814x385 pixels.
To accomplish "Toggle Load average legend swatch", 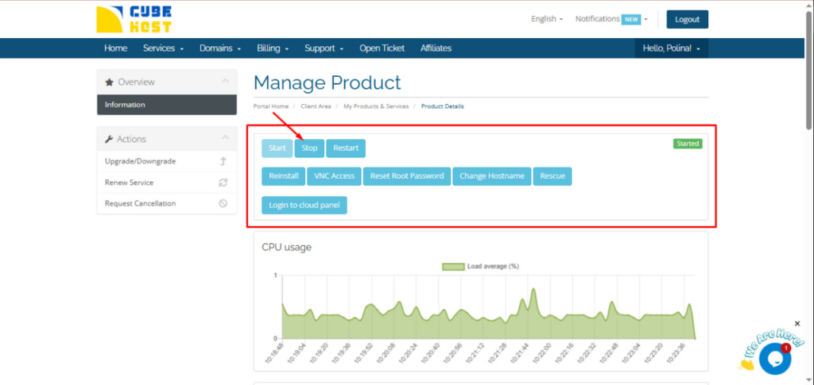I will (x=453, y=267).
